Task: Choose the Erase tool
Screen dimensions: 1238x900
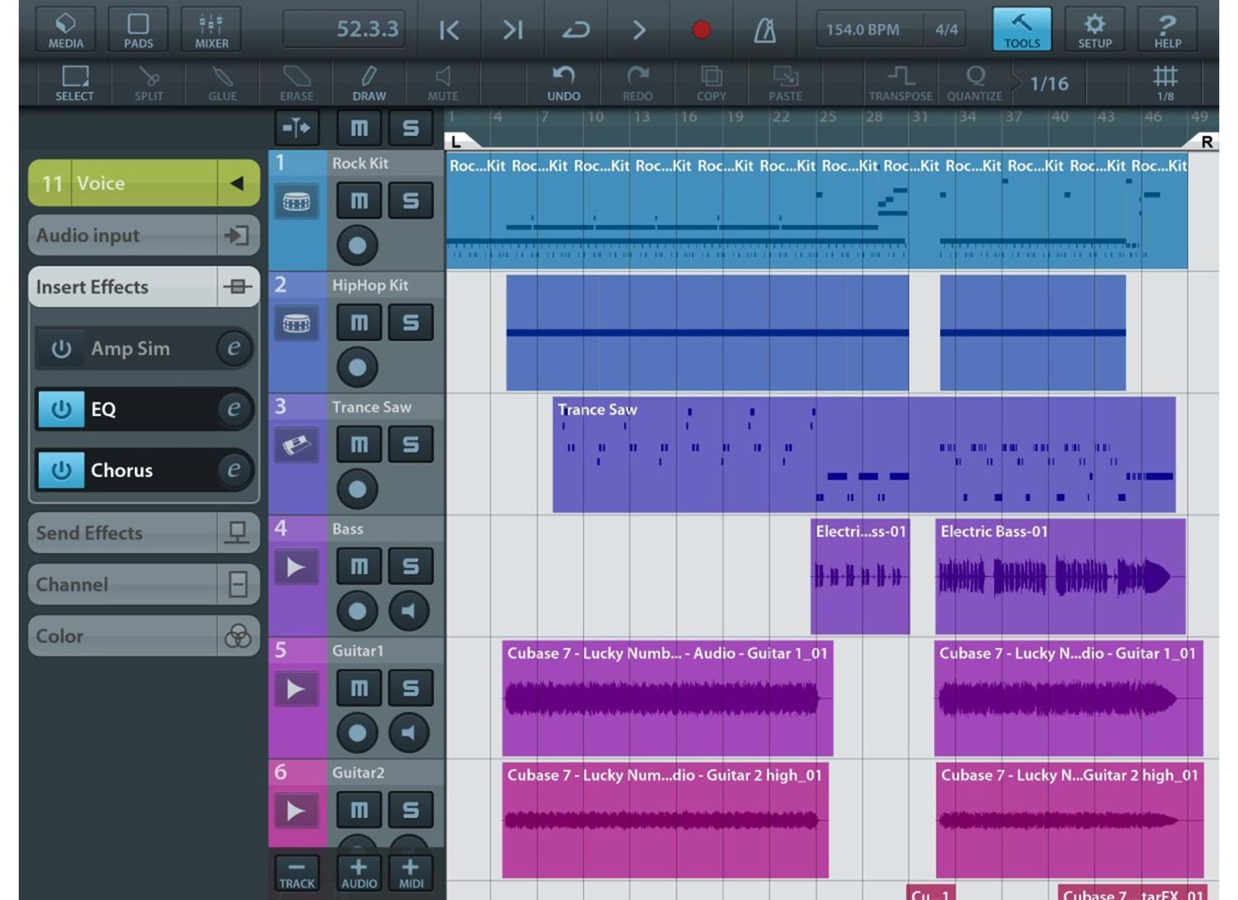Action: pos(296,83)
